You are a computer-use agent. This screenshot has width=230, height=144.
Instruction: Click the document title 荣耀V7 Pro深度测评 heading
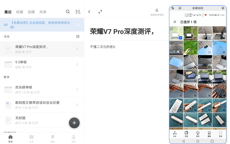tap(122, 31)
